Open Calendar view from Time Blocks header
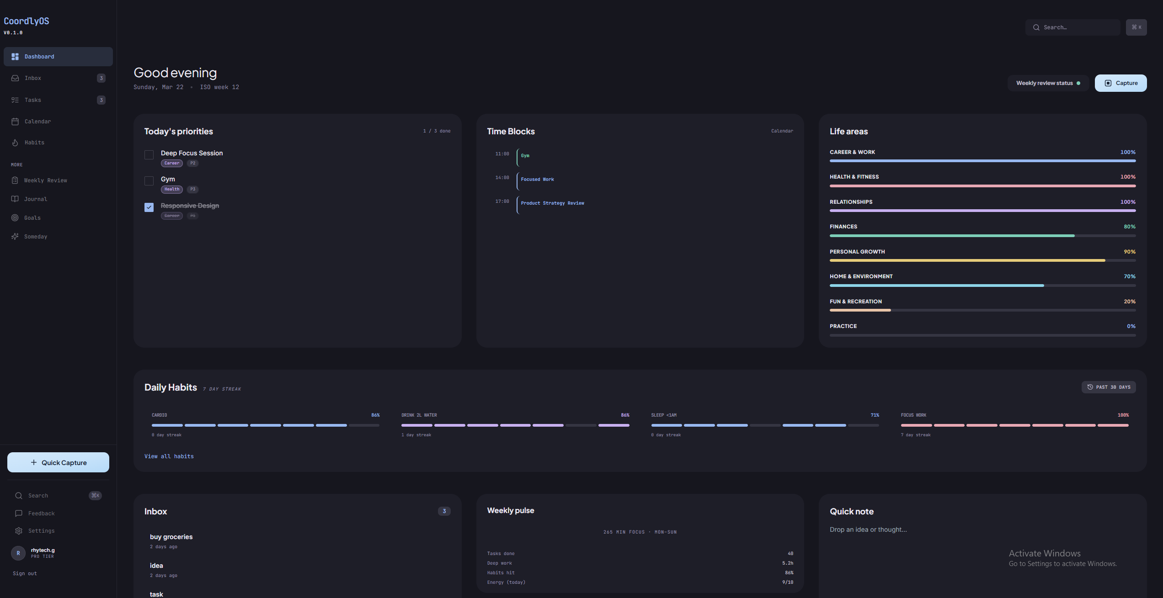This screenshot has width=1163, height=598. 782,131
